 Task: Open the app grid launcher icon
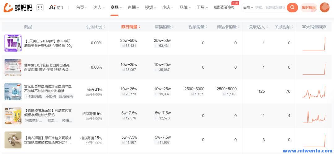coord(40,8)
